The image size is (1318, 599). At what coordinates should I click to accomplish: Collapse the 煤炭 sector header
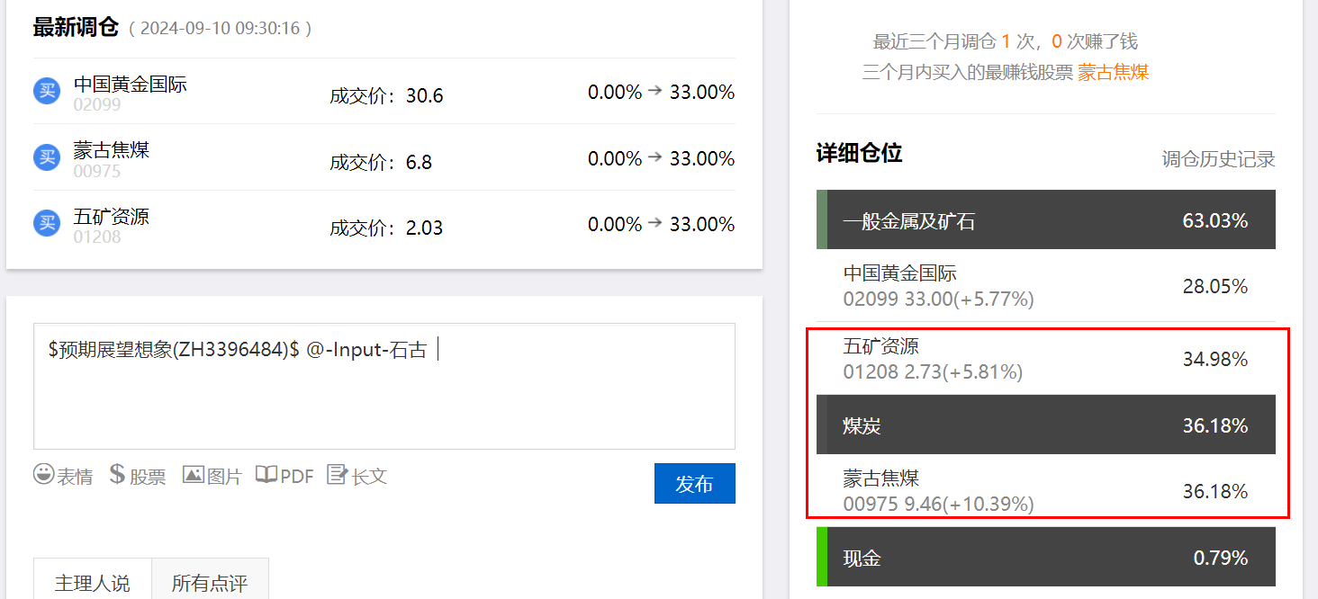click(x=1044, y=425)
